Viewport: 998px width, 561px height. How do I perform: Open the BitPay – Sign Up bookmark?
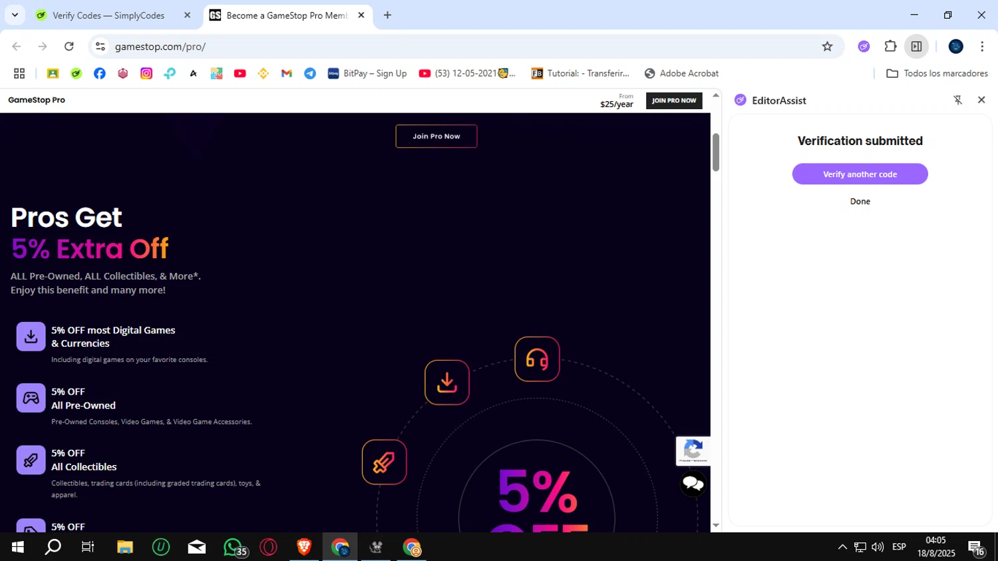click(x=367, y=73)
